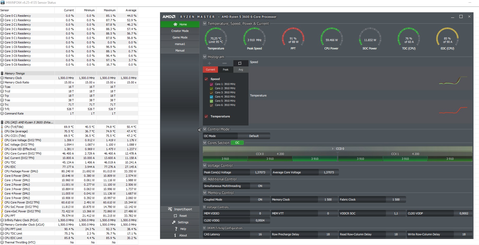Click the chip icon beside Memory Timings
The width and height of the screenshot is (479, 245).
pyautogui.click(x=2, y=73)
